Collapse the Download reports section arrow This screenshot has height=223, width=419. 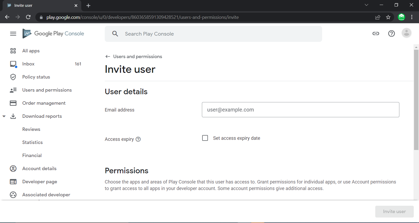[x=4, y=116]
